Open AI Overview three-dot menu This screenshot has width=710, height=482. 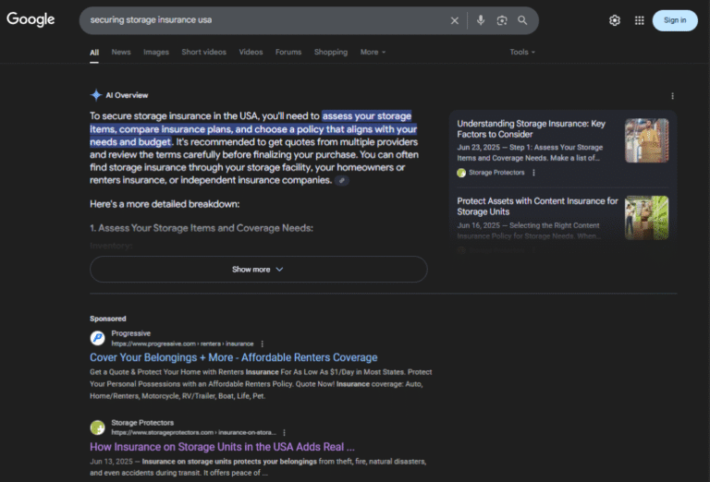(x=672, y=96)
